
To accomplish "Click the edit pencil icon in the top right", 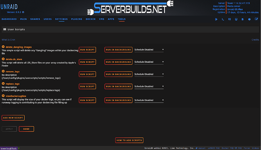I will click(x=256, y=19).
